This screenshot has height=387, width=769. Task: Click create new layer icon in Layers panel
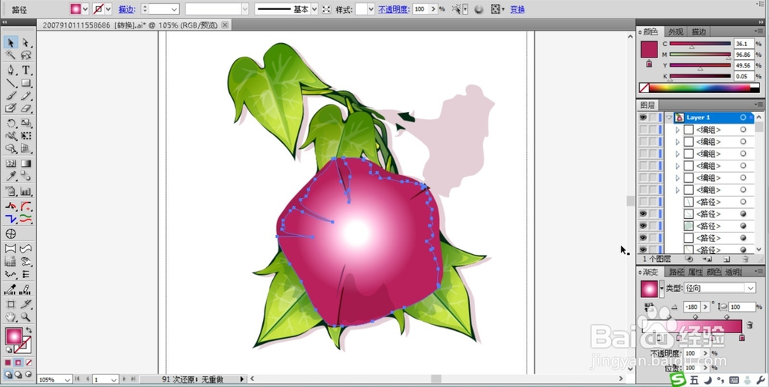(727, 259)
